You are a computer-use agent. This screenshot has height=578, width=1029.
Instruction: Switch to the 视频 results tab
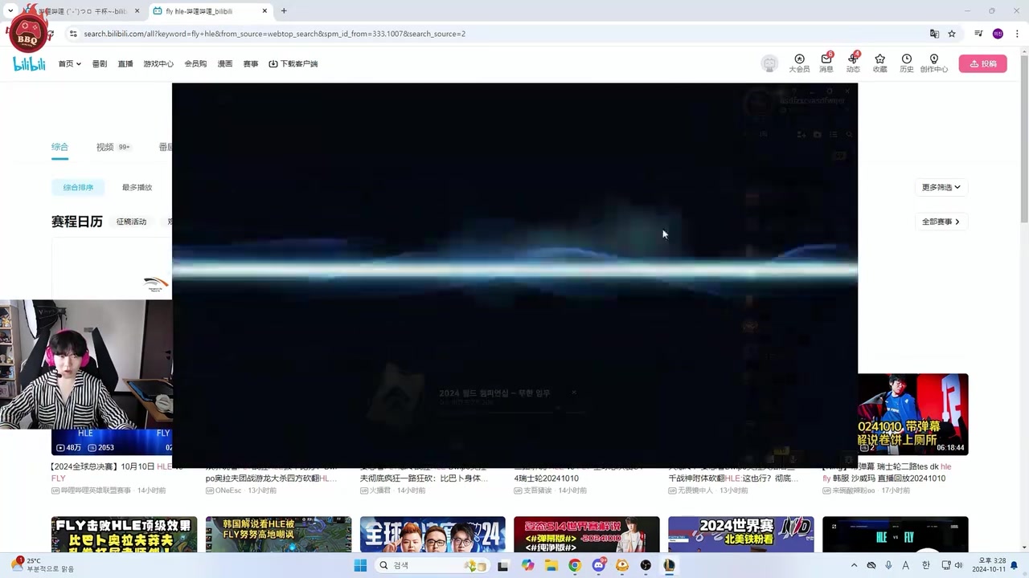[x=113, y=147]
